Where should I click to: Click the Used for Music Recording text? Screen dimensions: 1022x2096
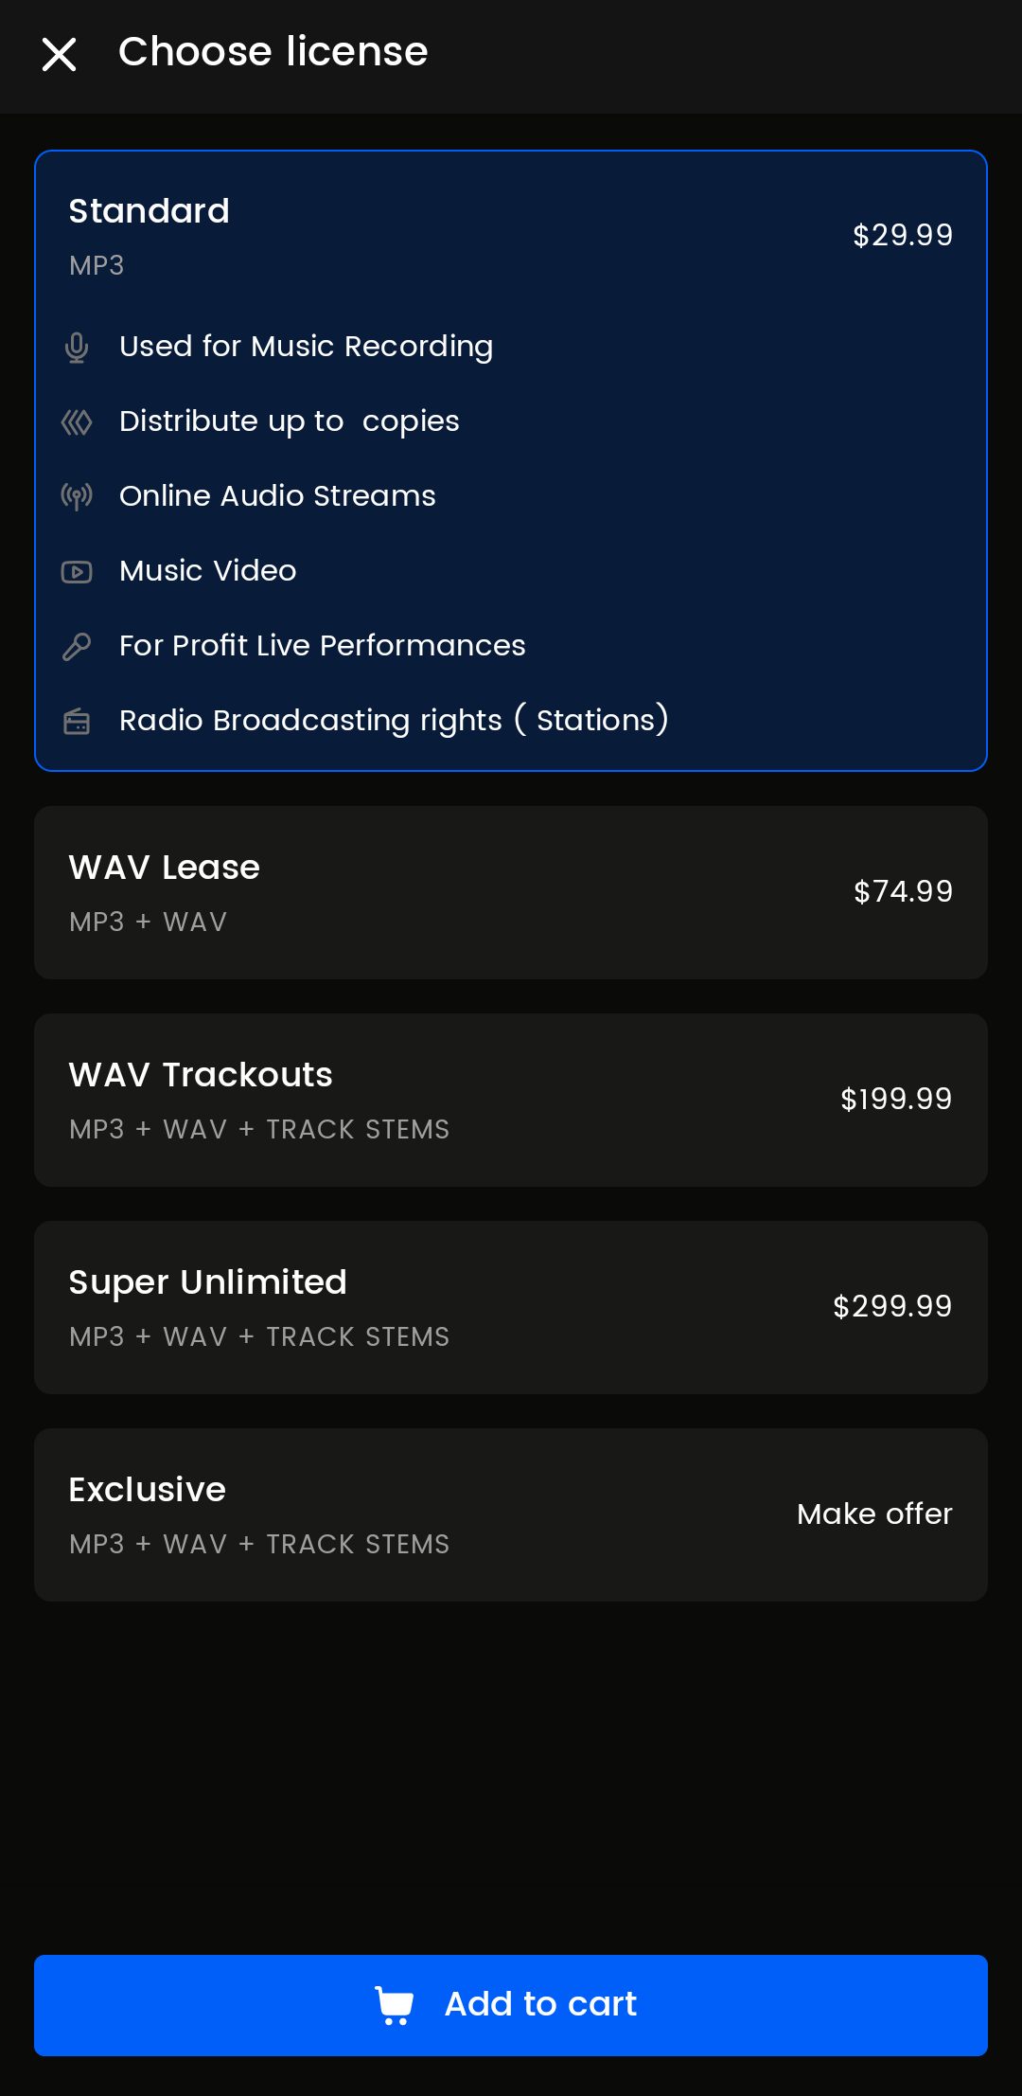tap(306, 347)
